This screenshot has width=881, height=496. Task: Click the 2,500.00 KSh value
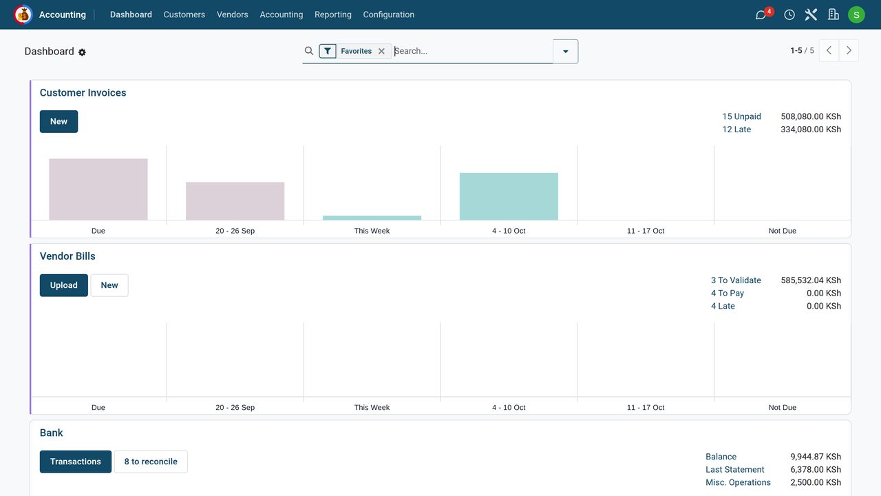tap(816, 482)
